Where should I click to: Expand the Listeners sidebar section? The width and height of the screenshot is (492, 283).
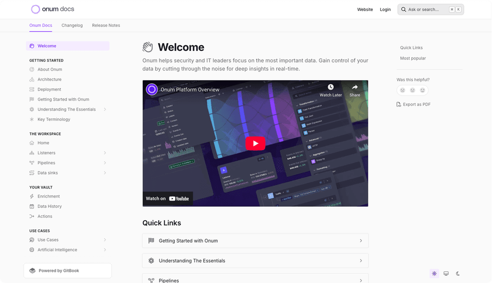(x=105, y=153)
